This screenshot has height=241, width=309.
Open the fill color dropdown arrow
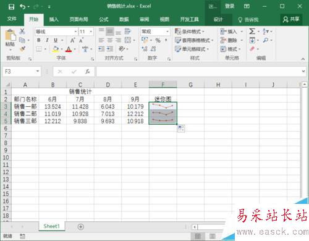(62, 49)
